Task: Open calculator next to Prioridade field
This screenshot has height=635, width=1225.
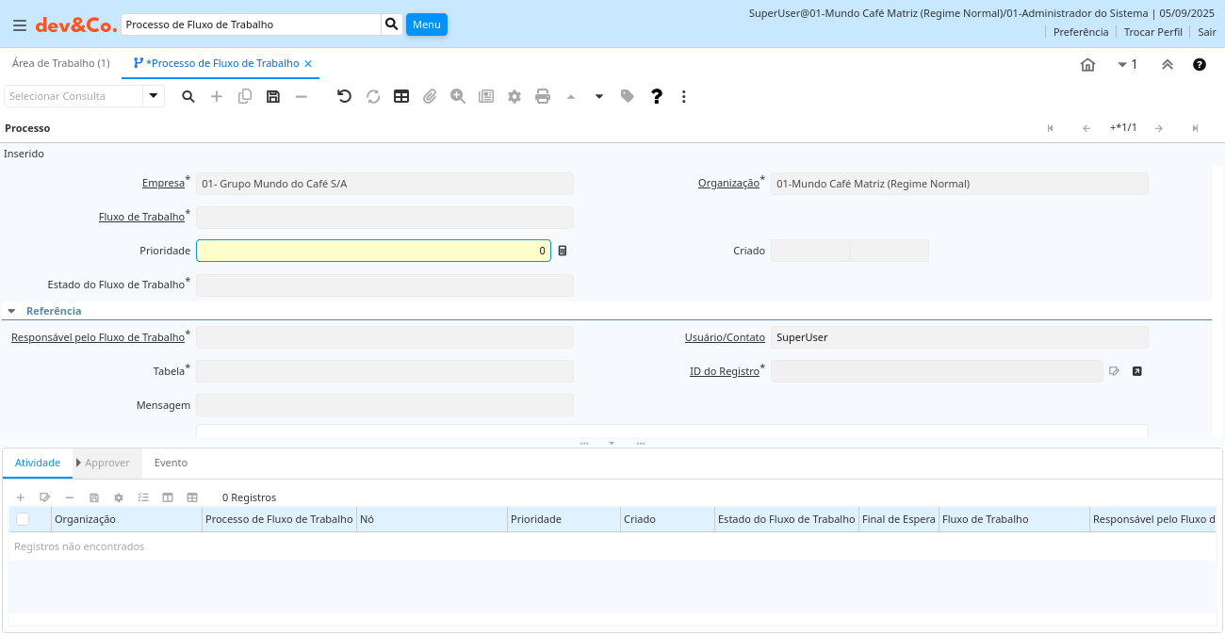Action: (563, 251)
